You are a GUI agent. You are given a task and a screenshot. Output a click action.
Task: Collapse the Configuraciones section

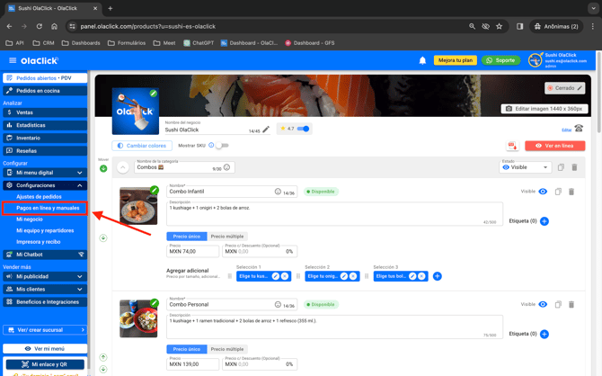click(x=45, y=185)
